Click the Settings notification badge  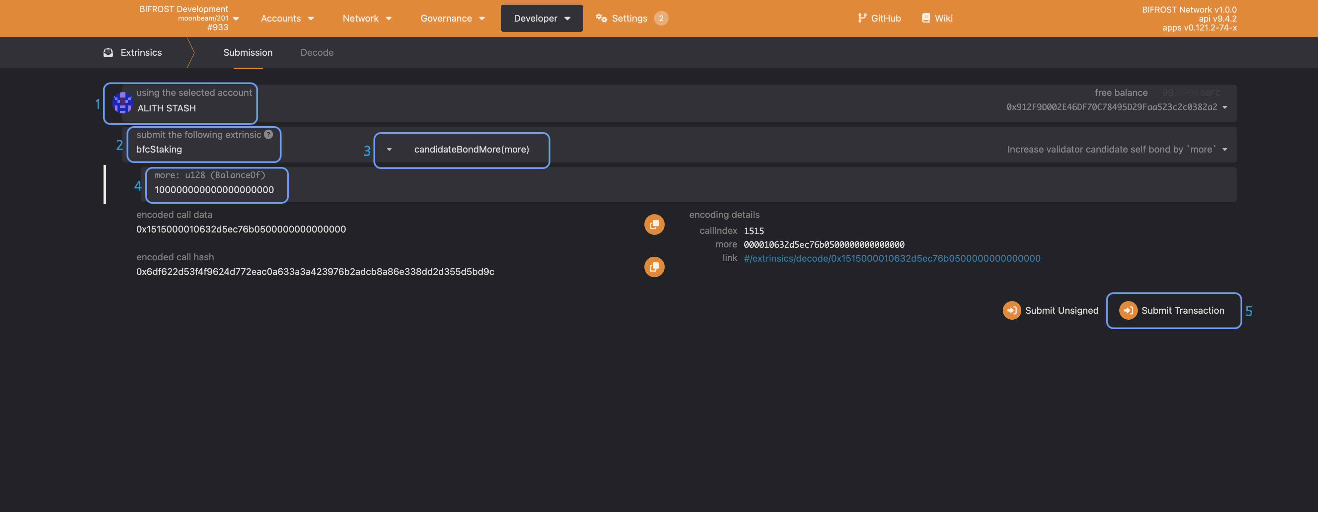coord(661,19)
